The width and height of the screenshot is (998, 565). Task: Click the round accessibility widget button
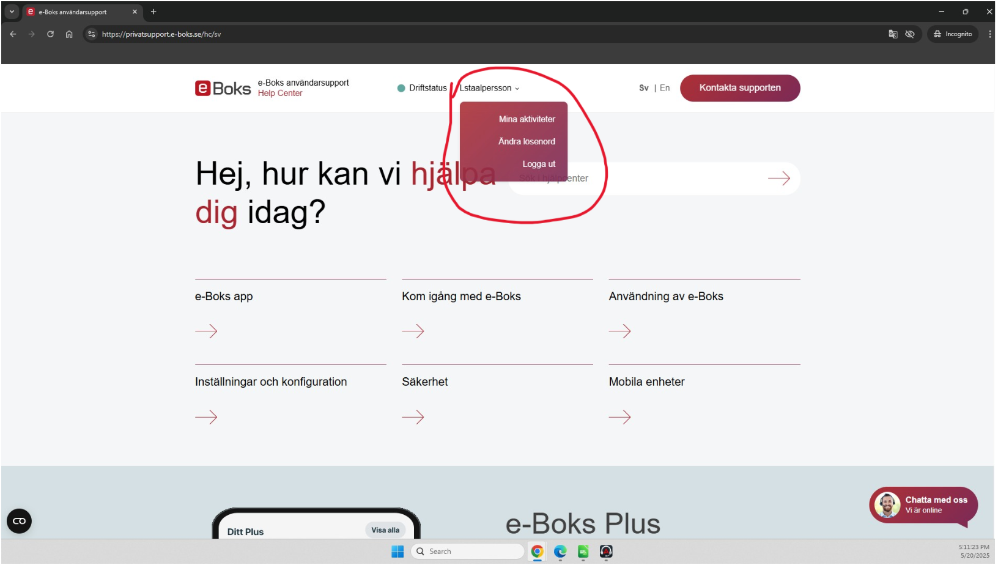click(x=19, y=522)
